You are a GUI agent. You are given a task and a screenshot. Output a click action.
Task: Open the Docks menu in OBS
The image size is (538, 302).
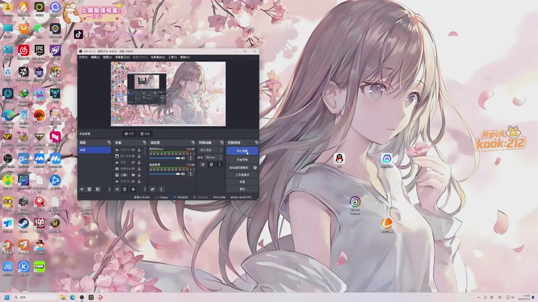pyautogui.click(x=122, y=57)
